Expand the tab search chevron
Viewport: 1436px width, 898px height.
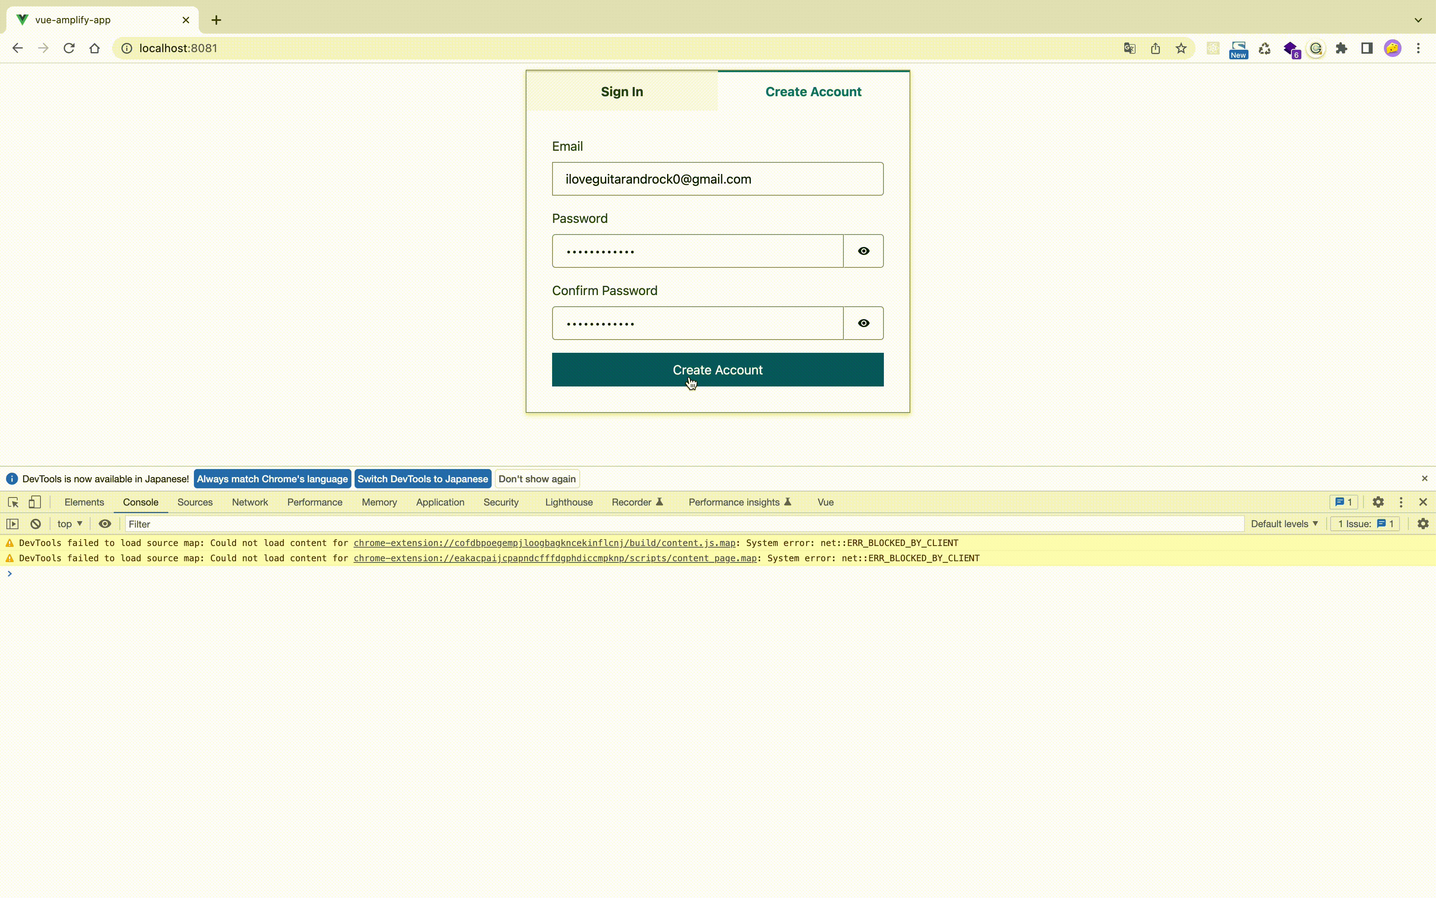pyautogui.click(x=1418, y=20)
